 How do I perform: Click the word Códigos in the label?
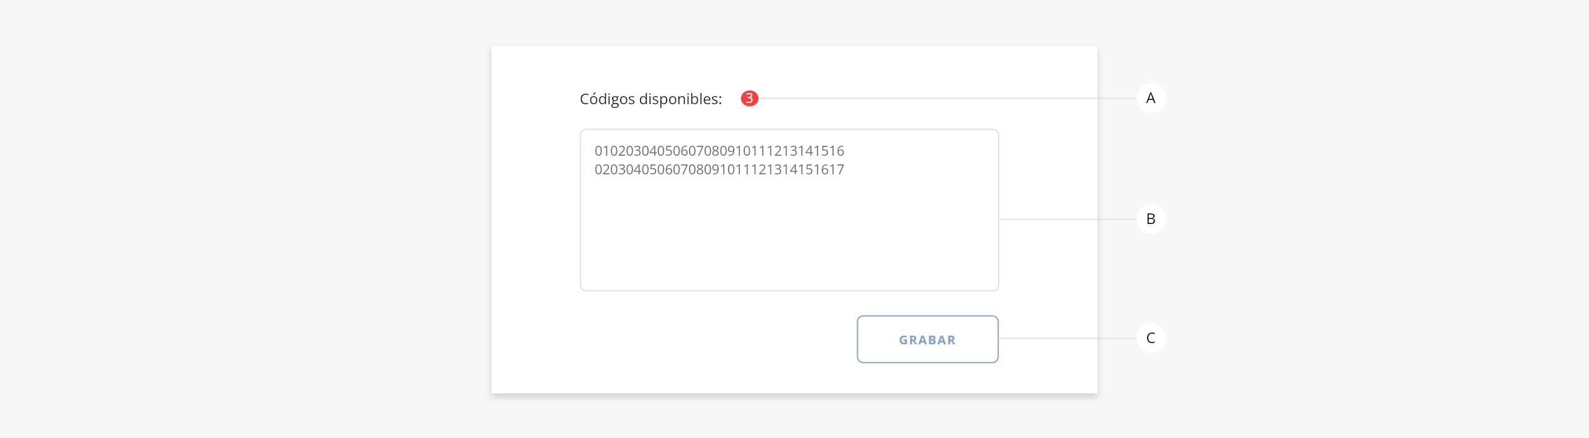607,99
